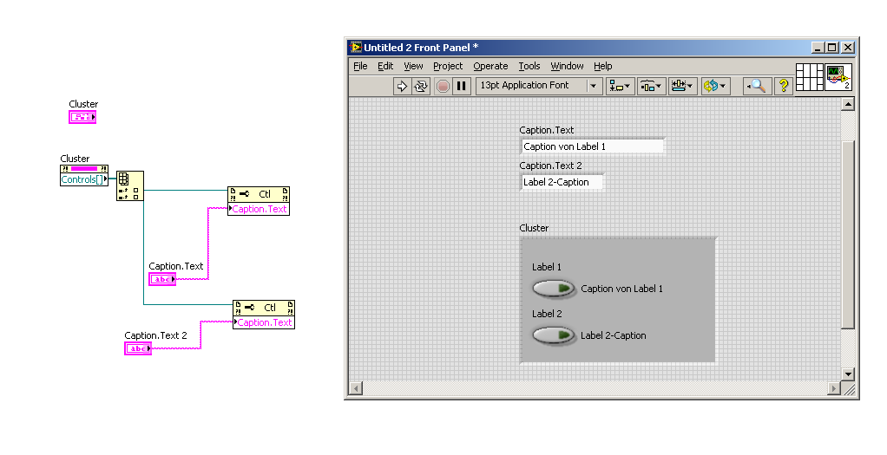Click the Pause button in the toolbar
This screenshot has height=455, width=887.
click(x=462, y=86)
